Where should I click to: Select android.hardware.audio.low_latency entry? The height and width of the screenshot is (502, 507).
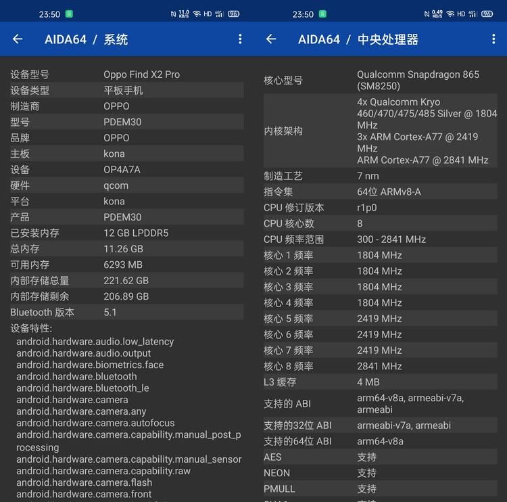[95, 342]
